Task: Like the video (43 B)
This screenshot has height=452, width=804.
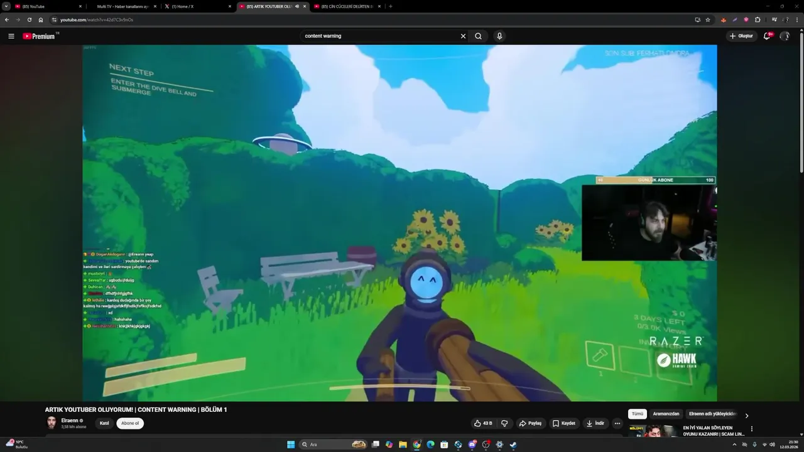Action: pyautogui.click(x=483, y=423)
